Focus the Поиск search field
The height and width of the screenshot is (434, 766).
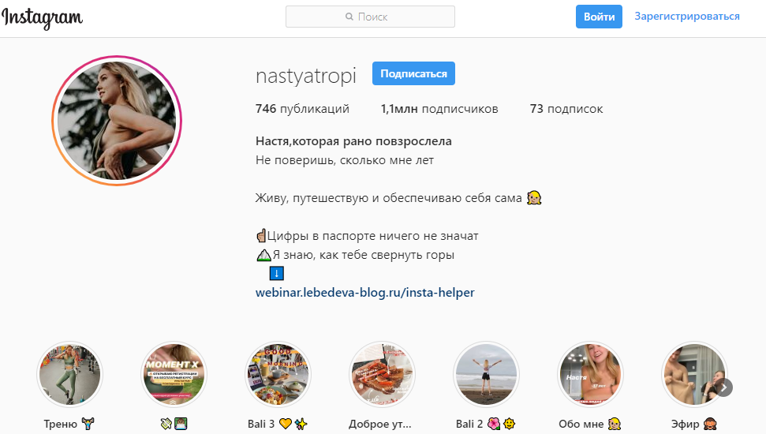(x=370, y=17)
